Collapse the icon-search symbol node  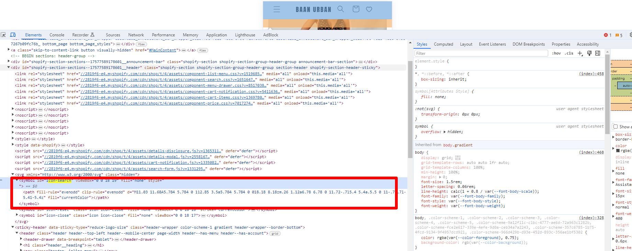tap(17, 180)
